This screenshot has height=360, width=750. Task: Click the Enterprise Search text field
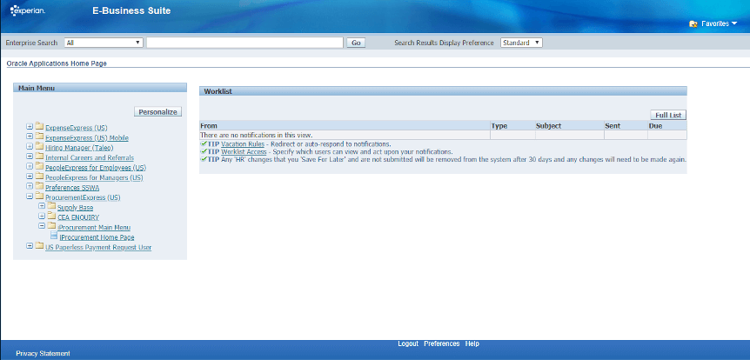pyautogui.click(x=244, y=42)
